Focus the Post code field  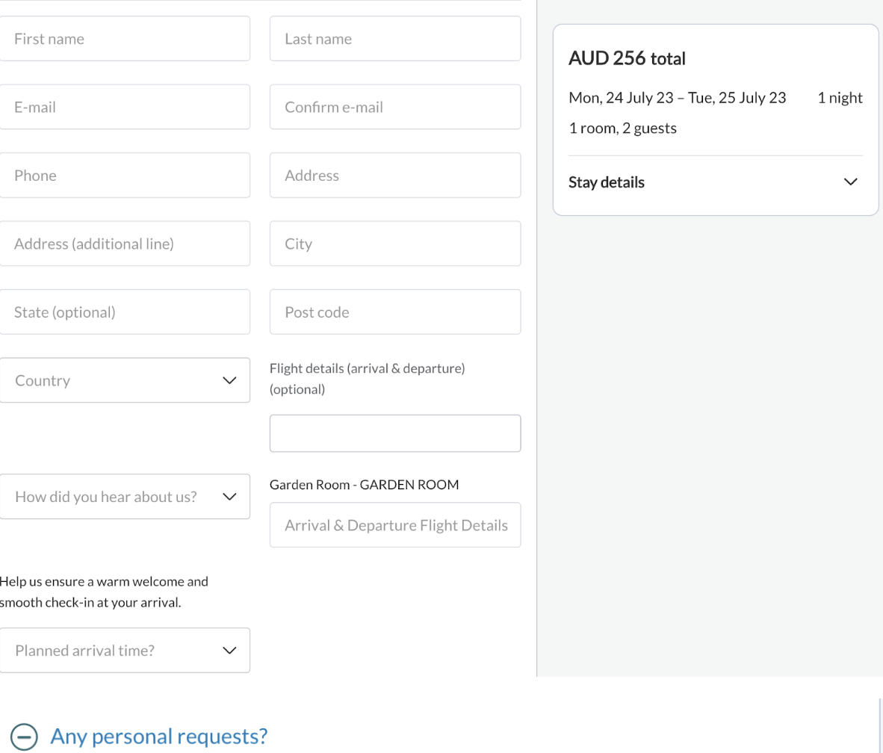coord(394,312)
